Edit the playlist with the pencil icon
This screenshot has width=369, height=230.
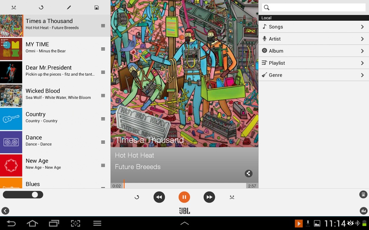pos(69,8)
